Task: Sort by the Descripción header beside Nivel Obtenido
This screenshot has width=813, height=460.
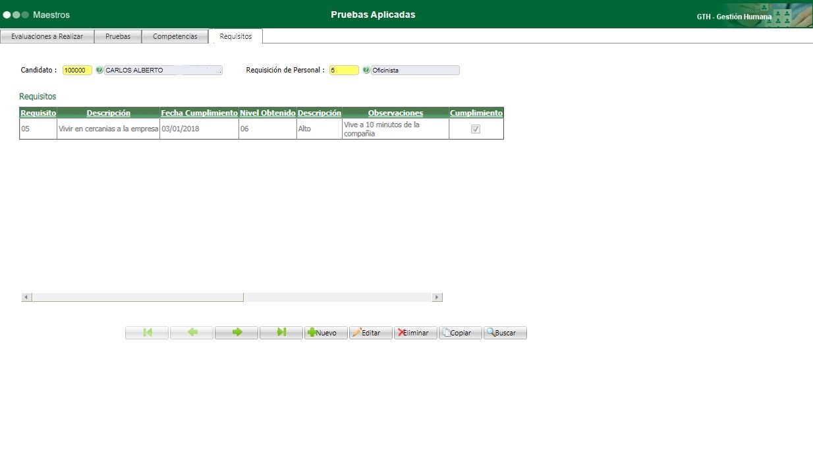Action: click(x=320, y=113)
